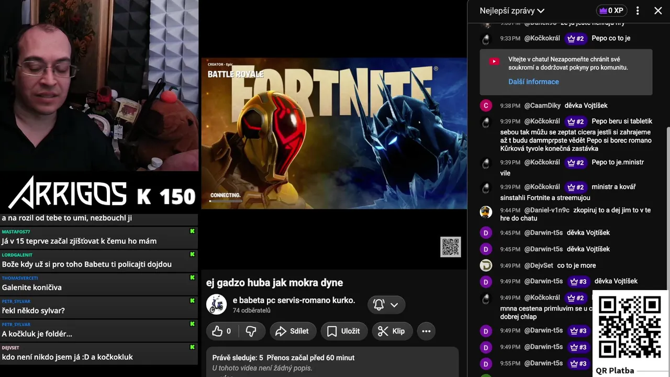Click #2 crown badge on Pepo co to je

pos(575,38)
